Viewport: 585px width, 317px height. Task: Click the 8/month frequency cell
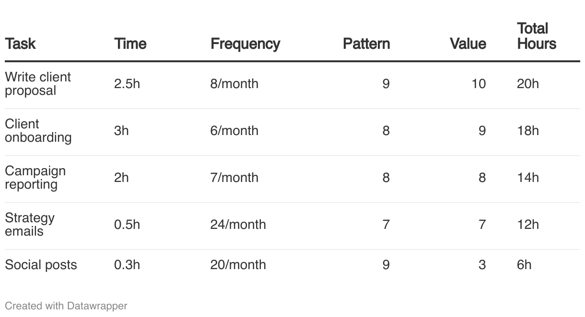[234, 84]
